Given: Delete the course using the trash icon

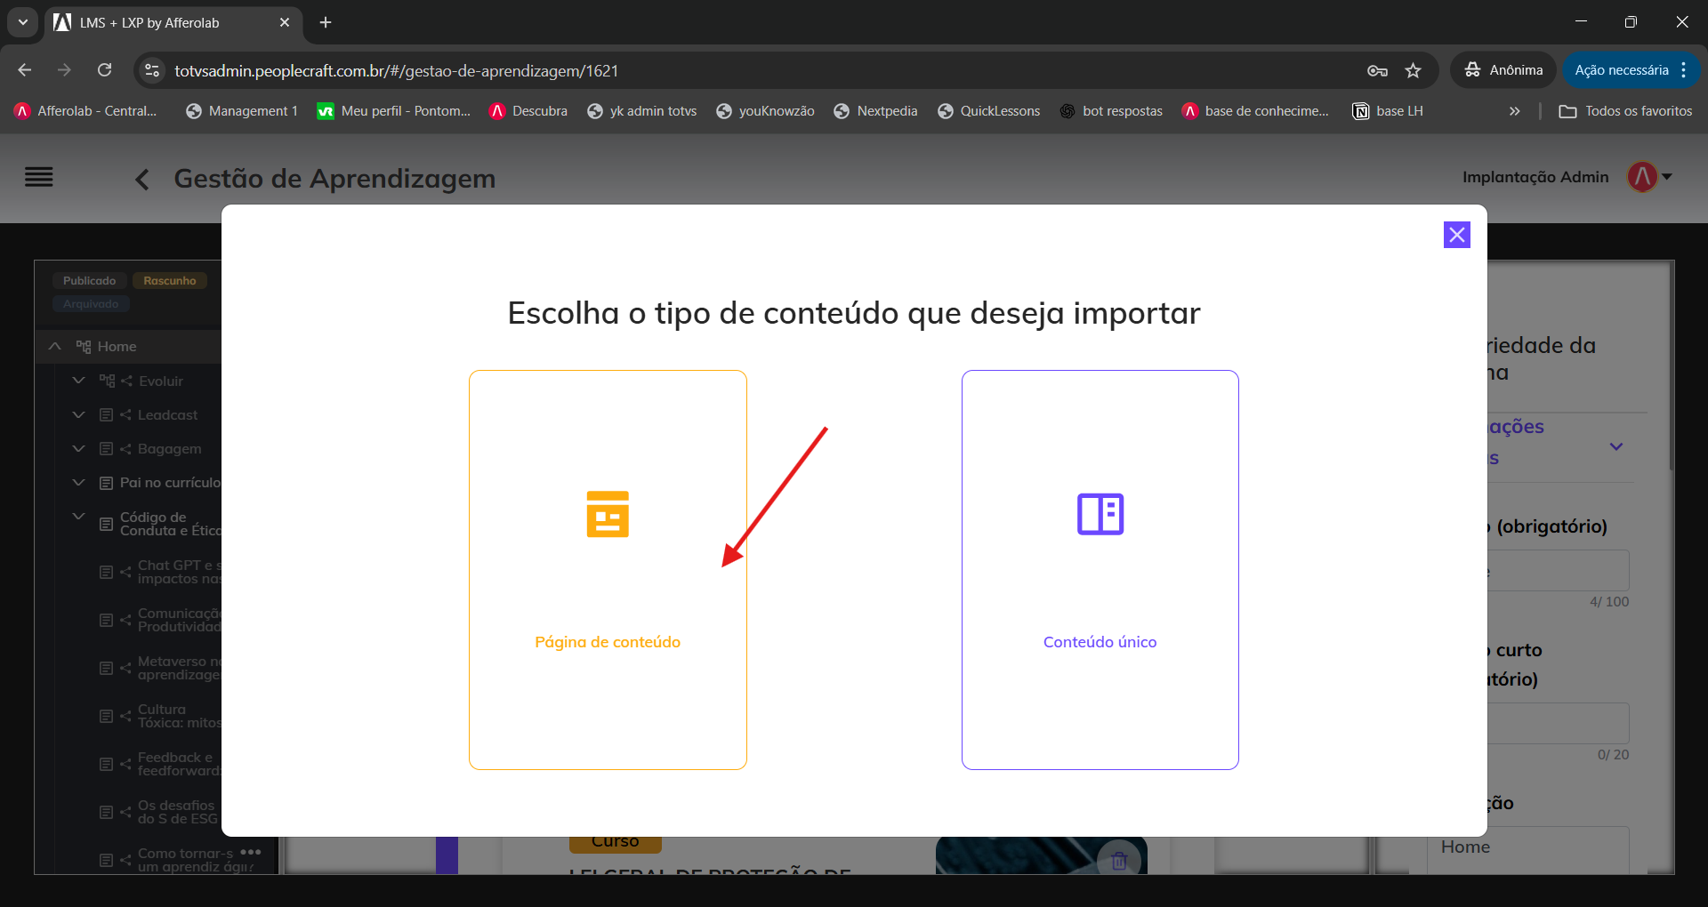Looking at the screenshot, I should (x=1119, y=859).
